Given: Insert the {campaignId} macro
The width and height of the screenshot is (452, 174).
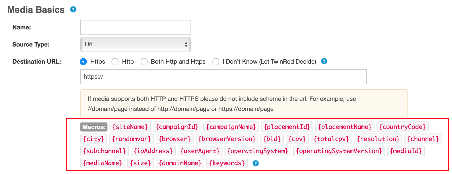Looking at the screenshot, I should point(177,127).
